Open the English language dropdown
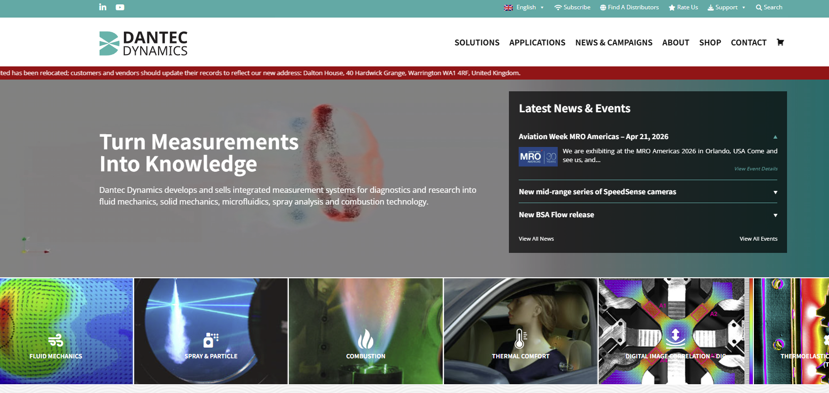This screenshot has height=393, width=829. 529,7
